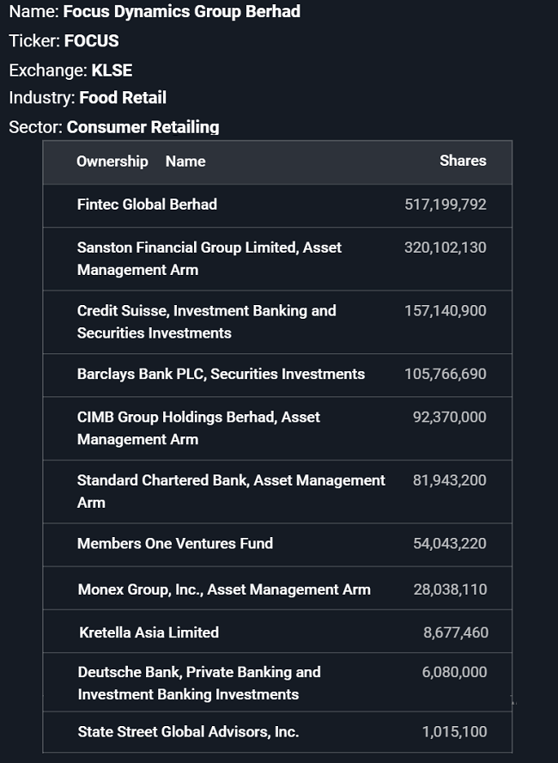Screen dimensions: 558x763
Task: Click share count 6,080,000
Action: (454, 672)
